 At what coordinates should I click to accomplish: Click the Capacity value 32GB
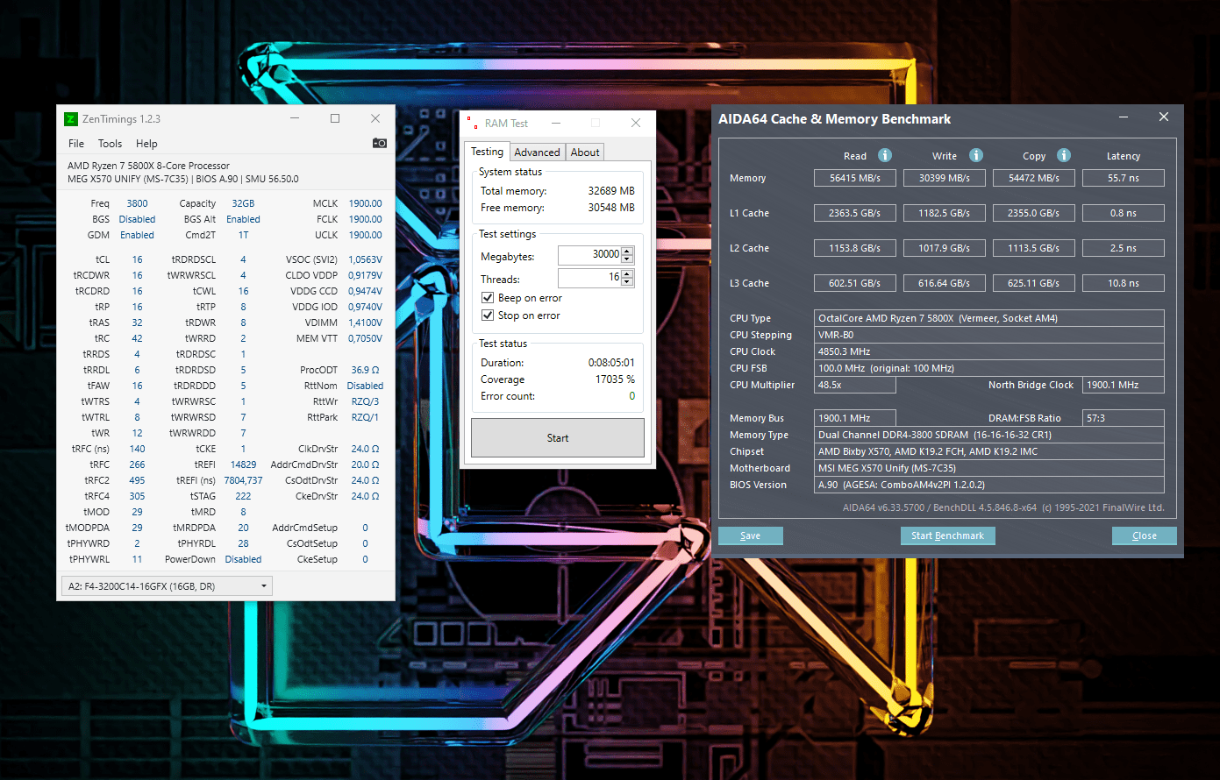point(243,203)
